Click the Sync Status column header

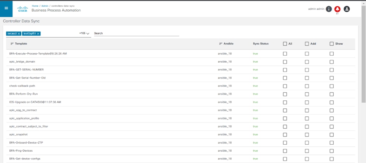[260, 44]
